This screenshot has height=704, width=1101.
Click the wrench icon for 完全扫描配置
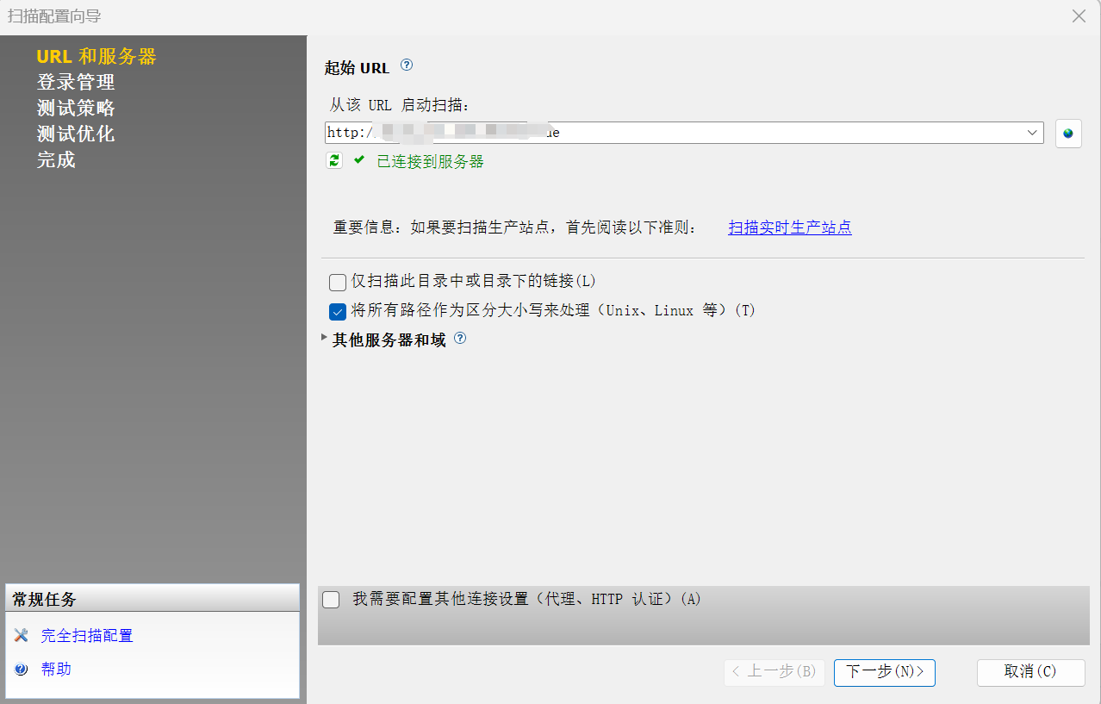click(22, 636)
